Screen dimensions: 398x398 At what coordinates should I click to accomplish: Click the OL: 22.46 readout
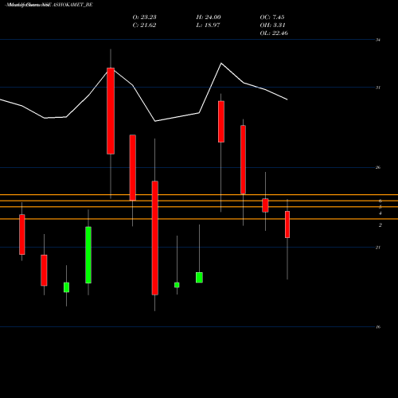[274, 33]
